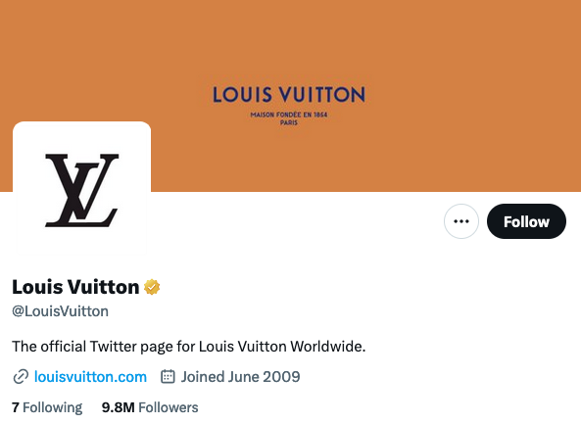Click the Louis Vuitton display name
This screenshot has width=581, height=424.
[x=75, y=287]
